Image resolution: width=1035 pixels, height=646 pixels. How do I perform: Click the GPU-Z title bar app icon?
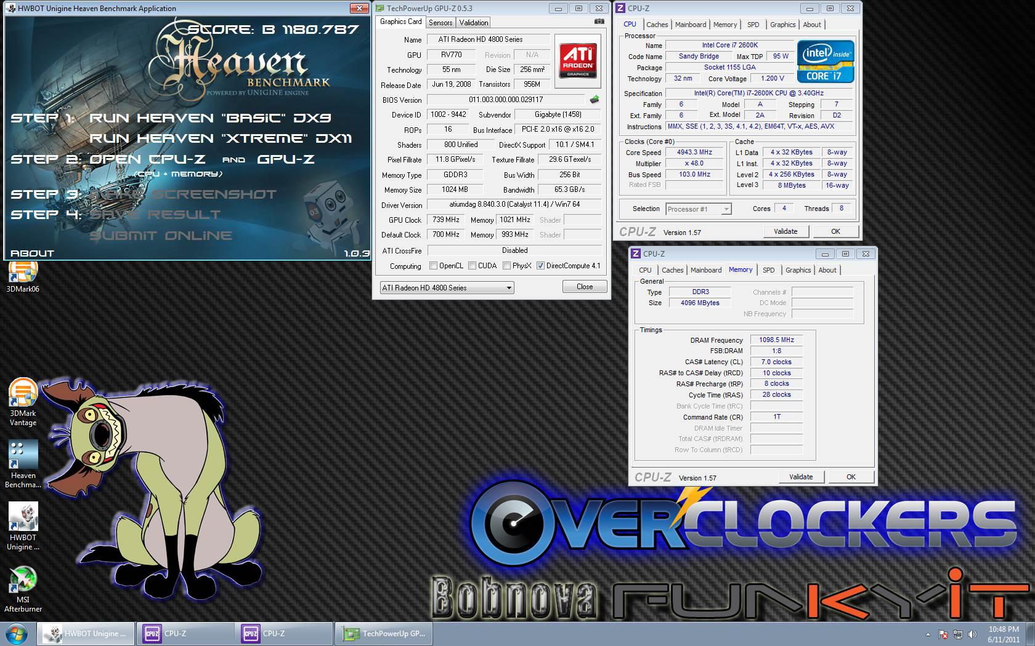[379, 8]
